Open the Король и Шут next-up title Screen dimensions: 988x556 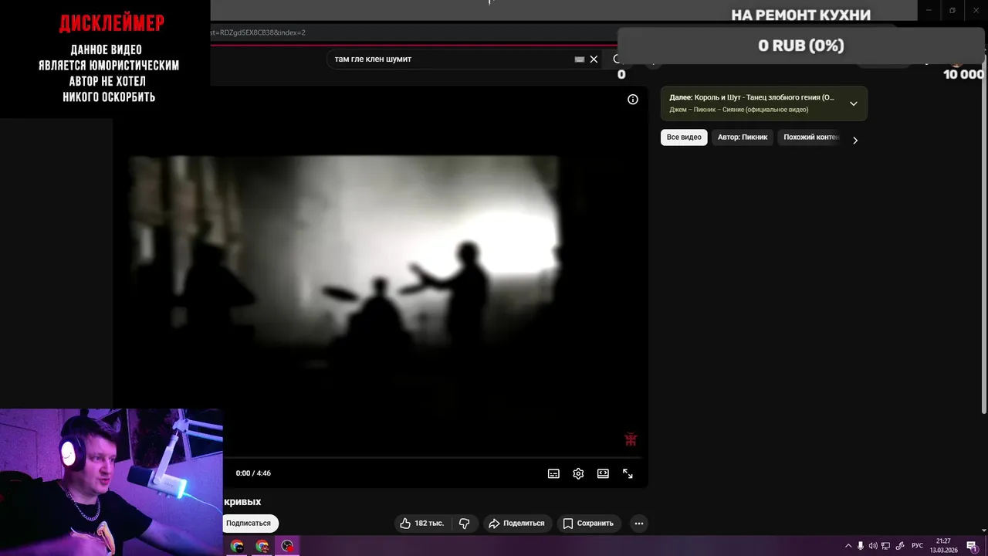752,97
